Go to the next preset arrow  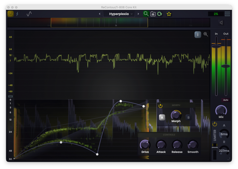point(138,14)
